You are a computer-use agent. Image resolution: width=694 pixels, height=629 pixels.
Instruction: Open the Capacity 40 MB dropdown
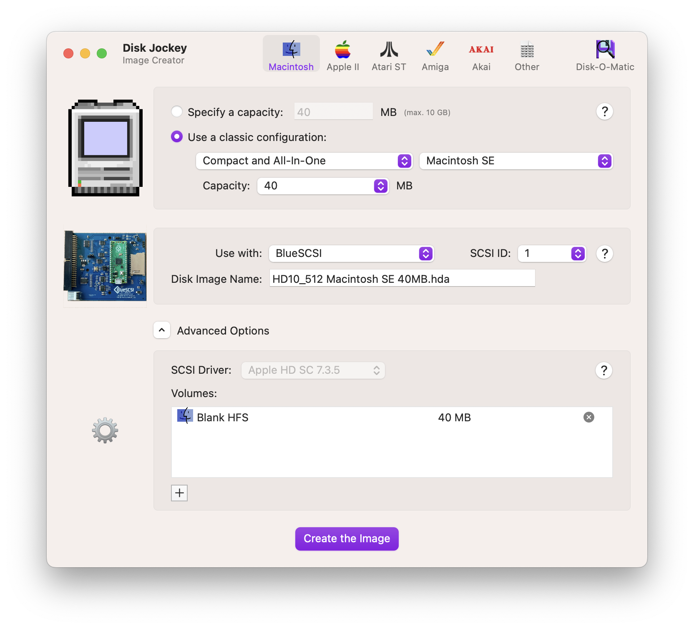click(323, 186)
